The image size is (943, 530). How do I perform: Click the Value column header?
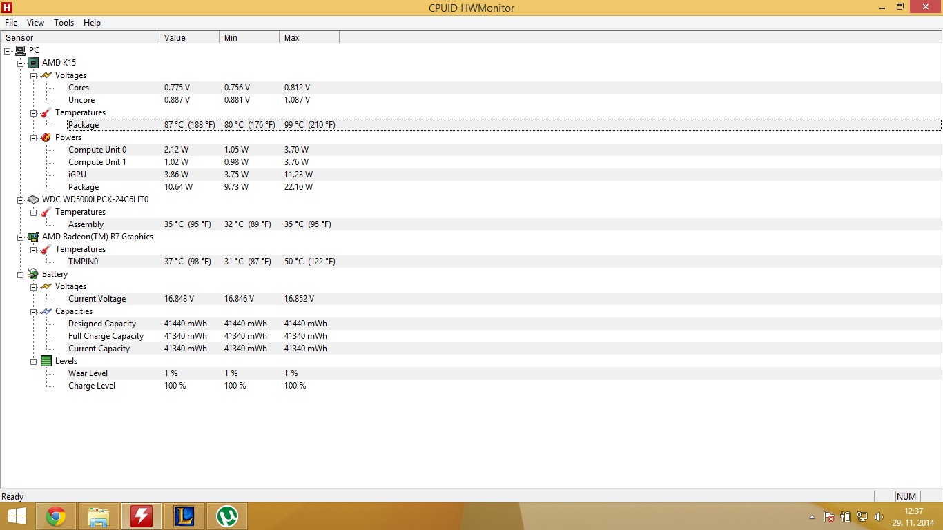(188, 37)
